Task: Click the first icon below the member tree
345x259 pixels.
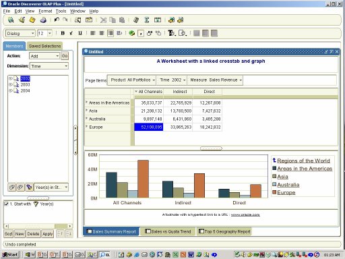Action: pyautogui.click(x=12, y=187)
